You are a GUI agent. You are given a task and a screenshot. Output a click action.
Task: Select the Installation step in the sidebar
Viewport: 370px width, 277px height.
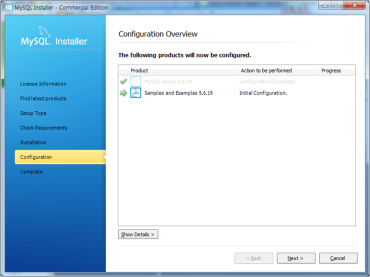tap(33, 142)
